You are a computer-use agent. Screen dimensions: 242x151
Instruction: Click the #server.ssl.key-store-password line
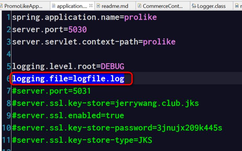[x=117, y=128]
